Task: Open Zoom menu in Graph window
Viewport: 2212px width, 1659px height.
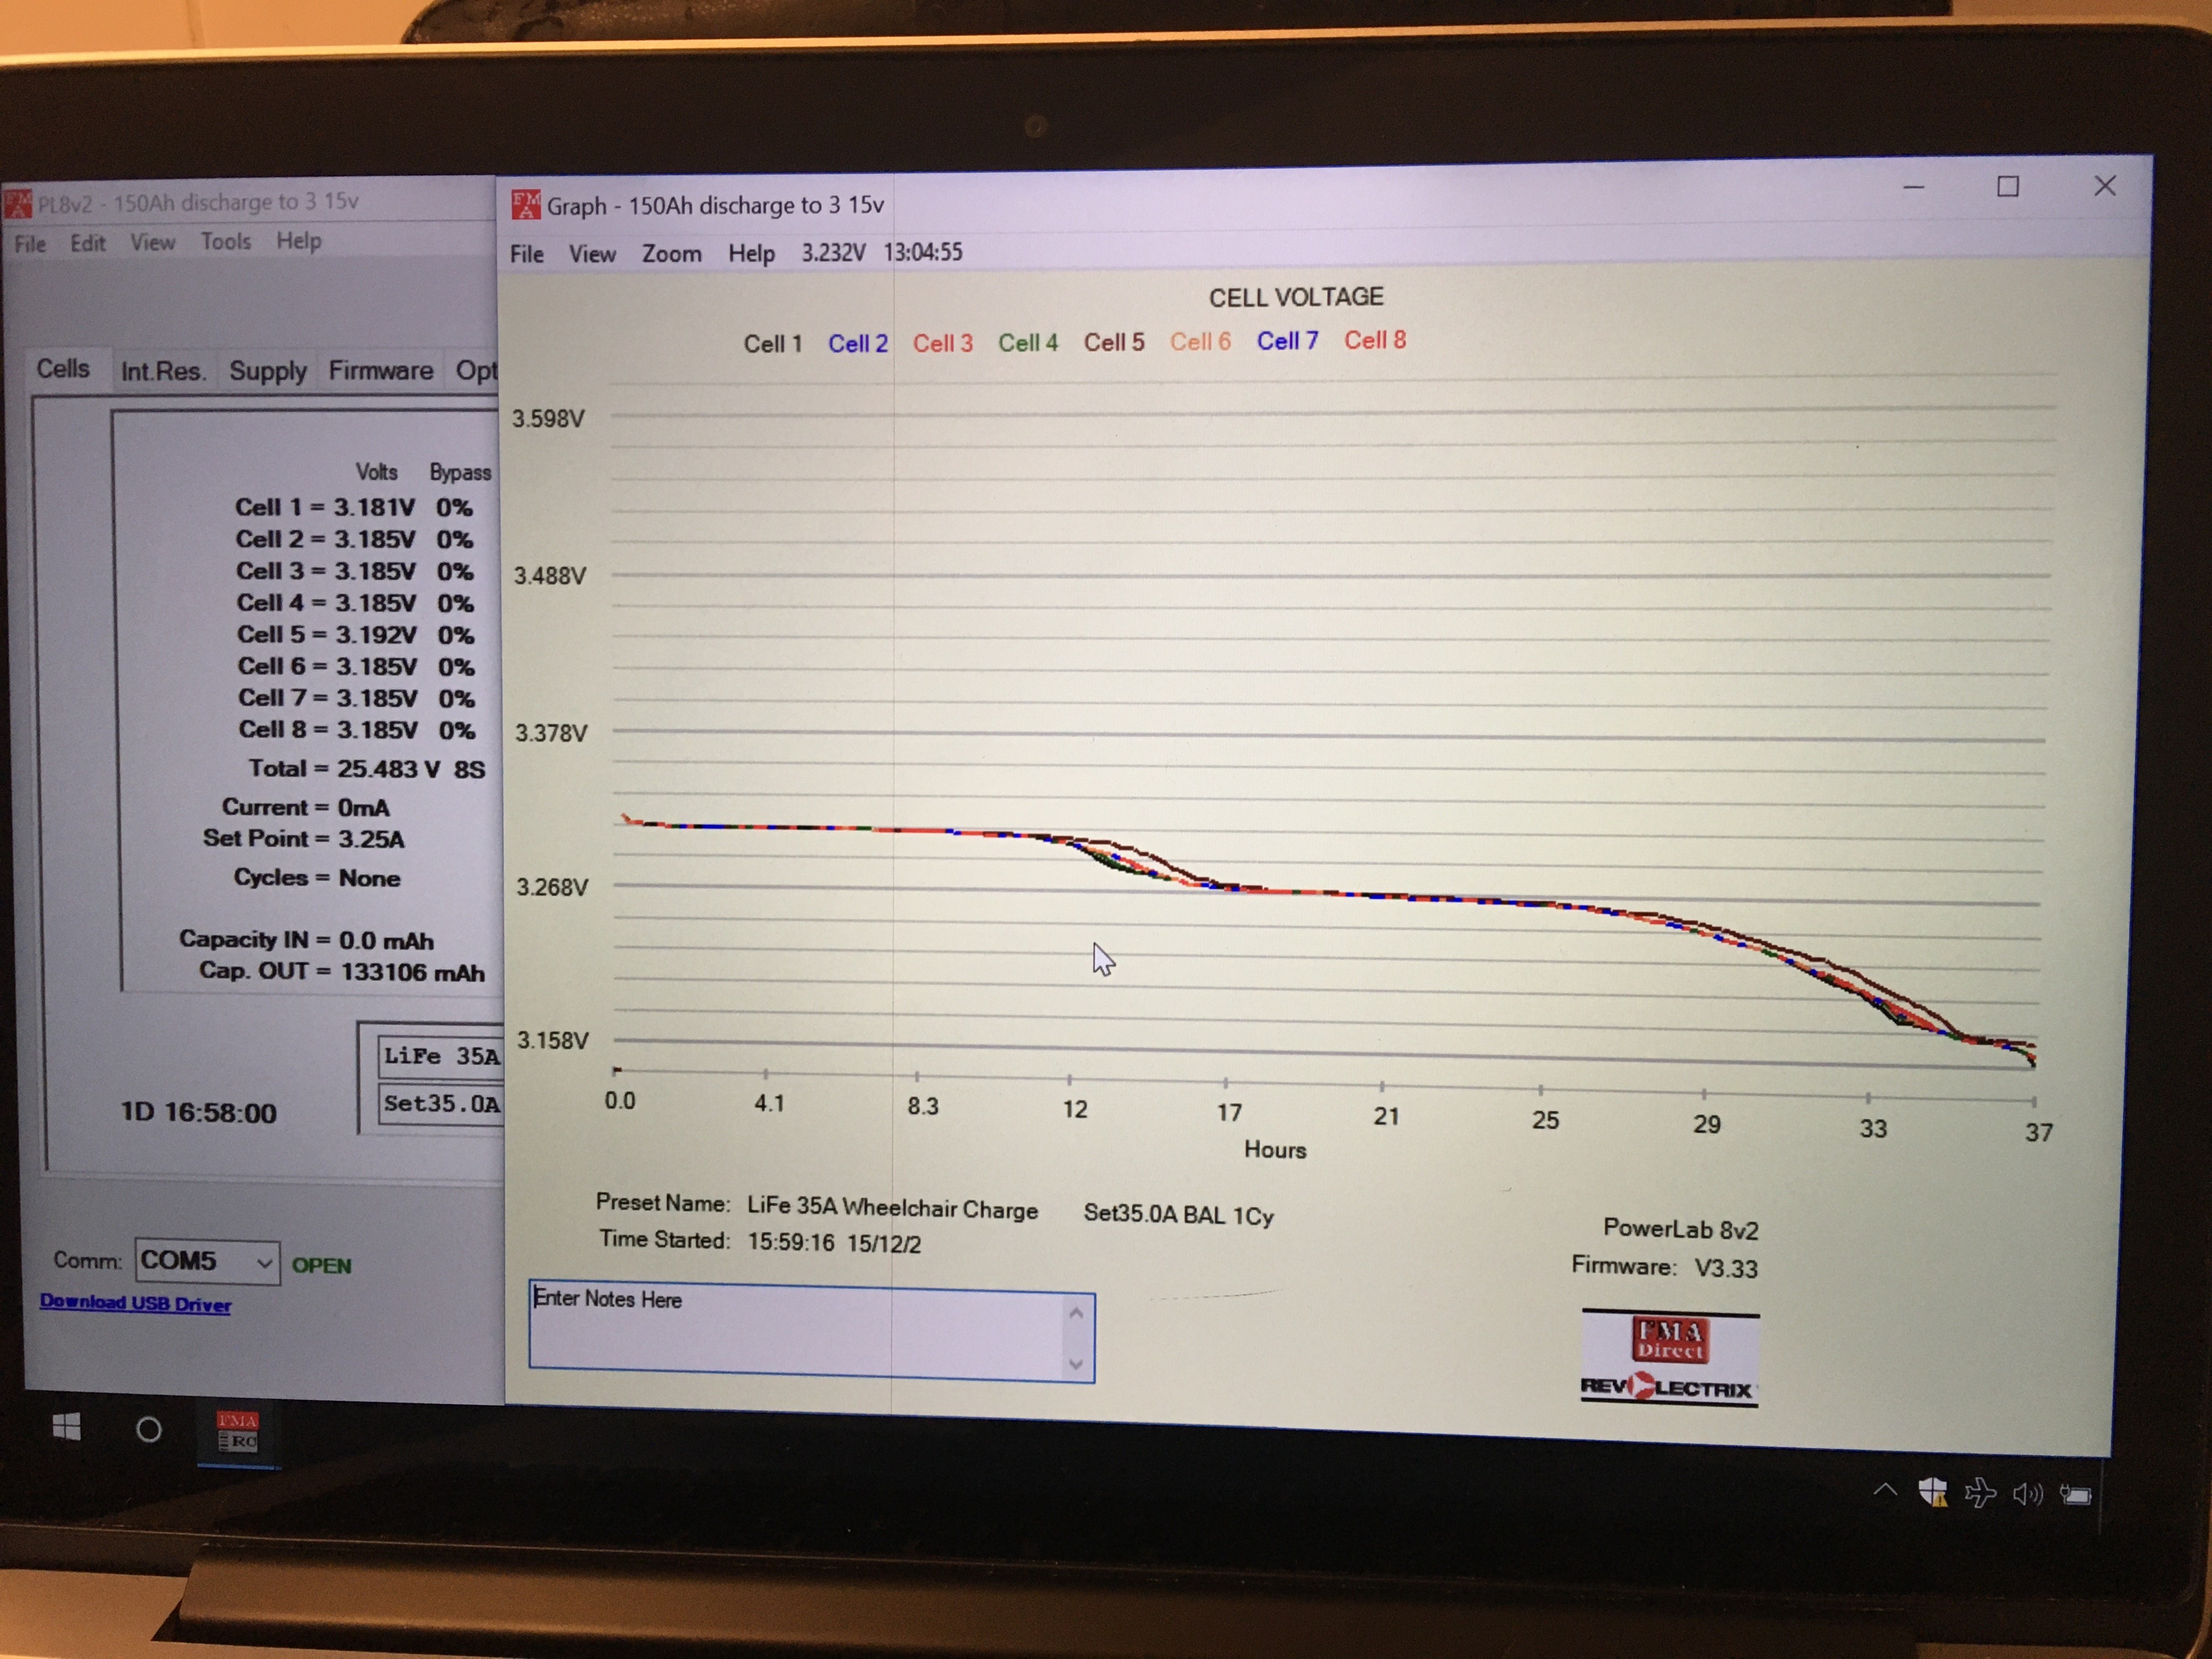Action: tap(671, 253)
